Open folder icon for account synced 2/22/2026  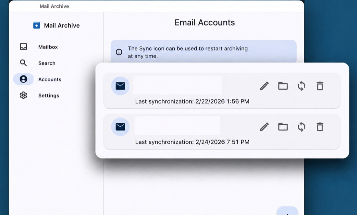click(x=283, y=86)
